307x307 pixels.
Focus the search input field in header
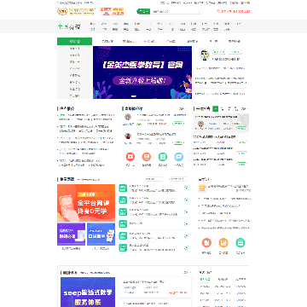tap(173, 11)
